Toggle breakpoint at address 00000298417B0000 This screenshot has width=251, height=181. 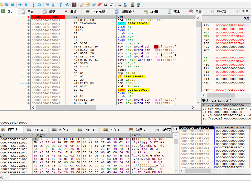click(x=28, y=17)
